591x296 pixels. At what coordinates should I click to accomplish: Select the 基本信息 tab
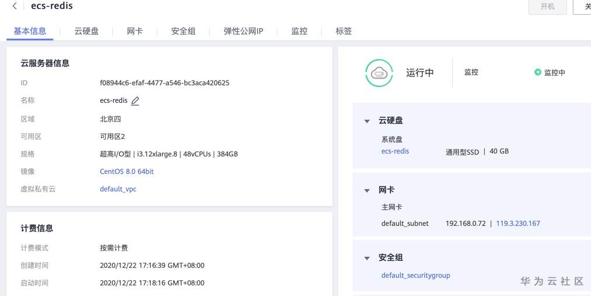30,31
